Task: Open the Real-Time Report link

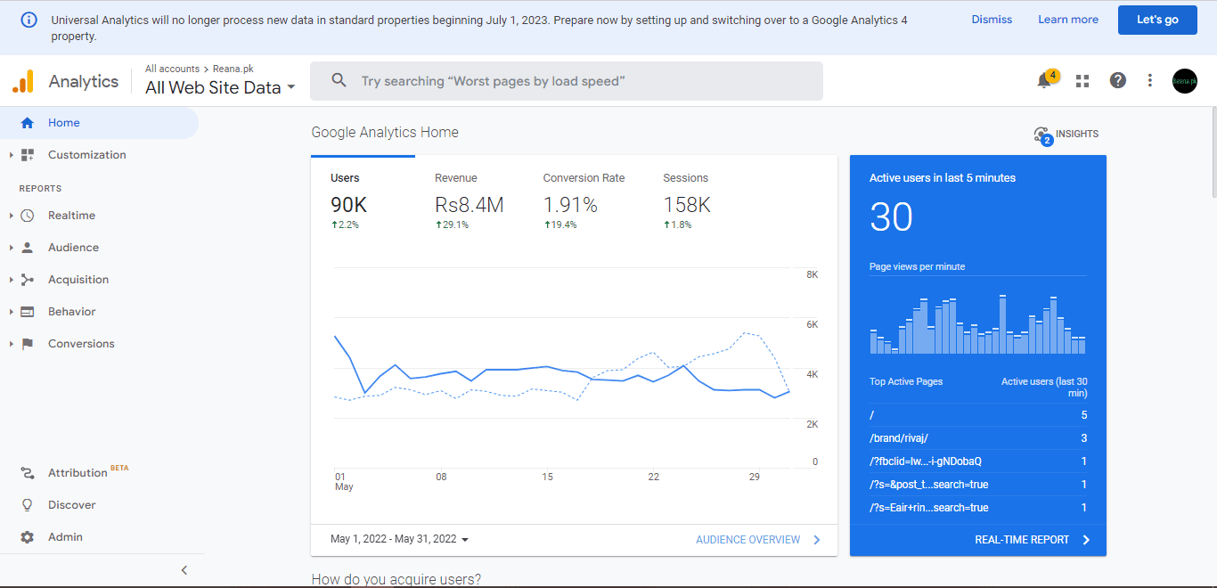Action: tap(1033, 540)
